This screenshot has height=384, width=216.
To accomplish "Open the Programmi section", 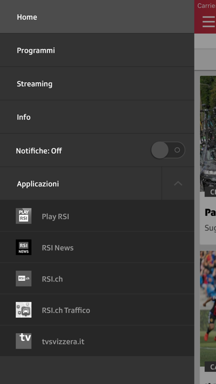I will [97, 50].
